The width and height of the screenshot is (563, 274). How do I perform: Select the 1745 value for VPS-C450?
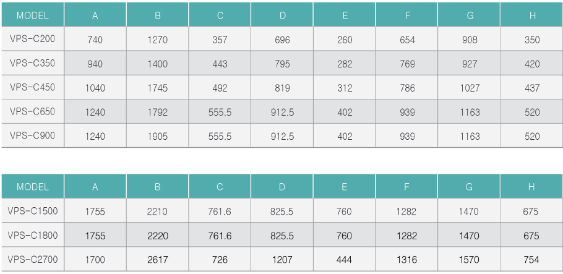pos(157,88)
